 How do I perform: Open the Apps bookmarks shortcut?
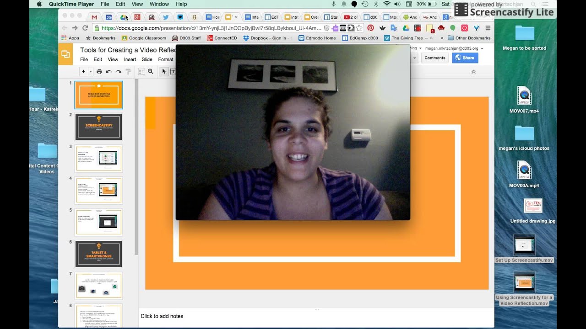[x=70, y=38]
